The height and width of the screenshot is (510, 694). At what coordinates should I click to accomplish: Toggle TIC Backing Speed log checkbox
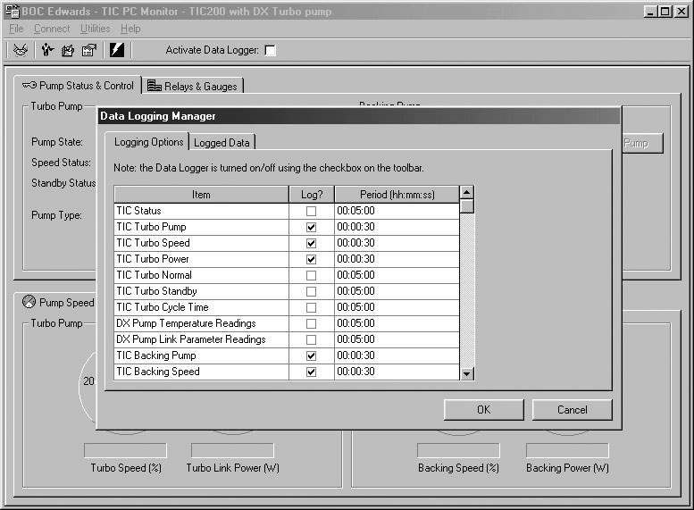point(311,372)
